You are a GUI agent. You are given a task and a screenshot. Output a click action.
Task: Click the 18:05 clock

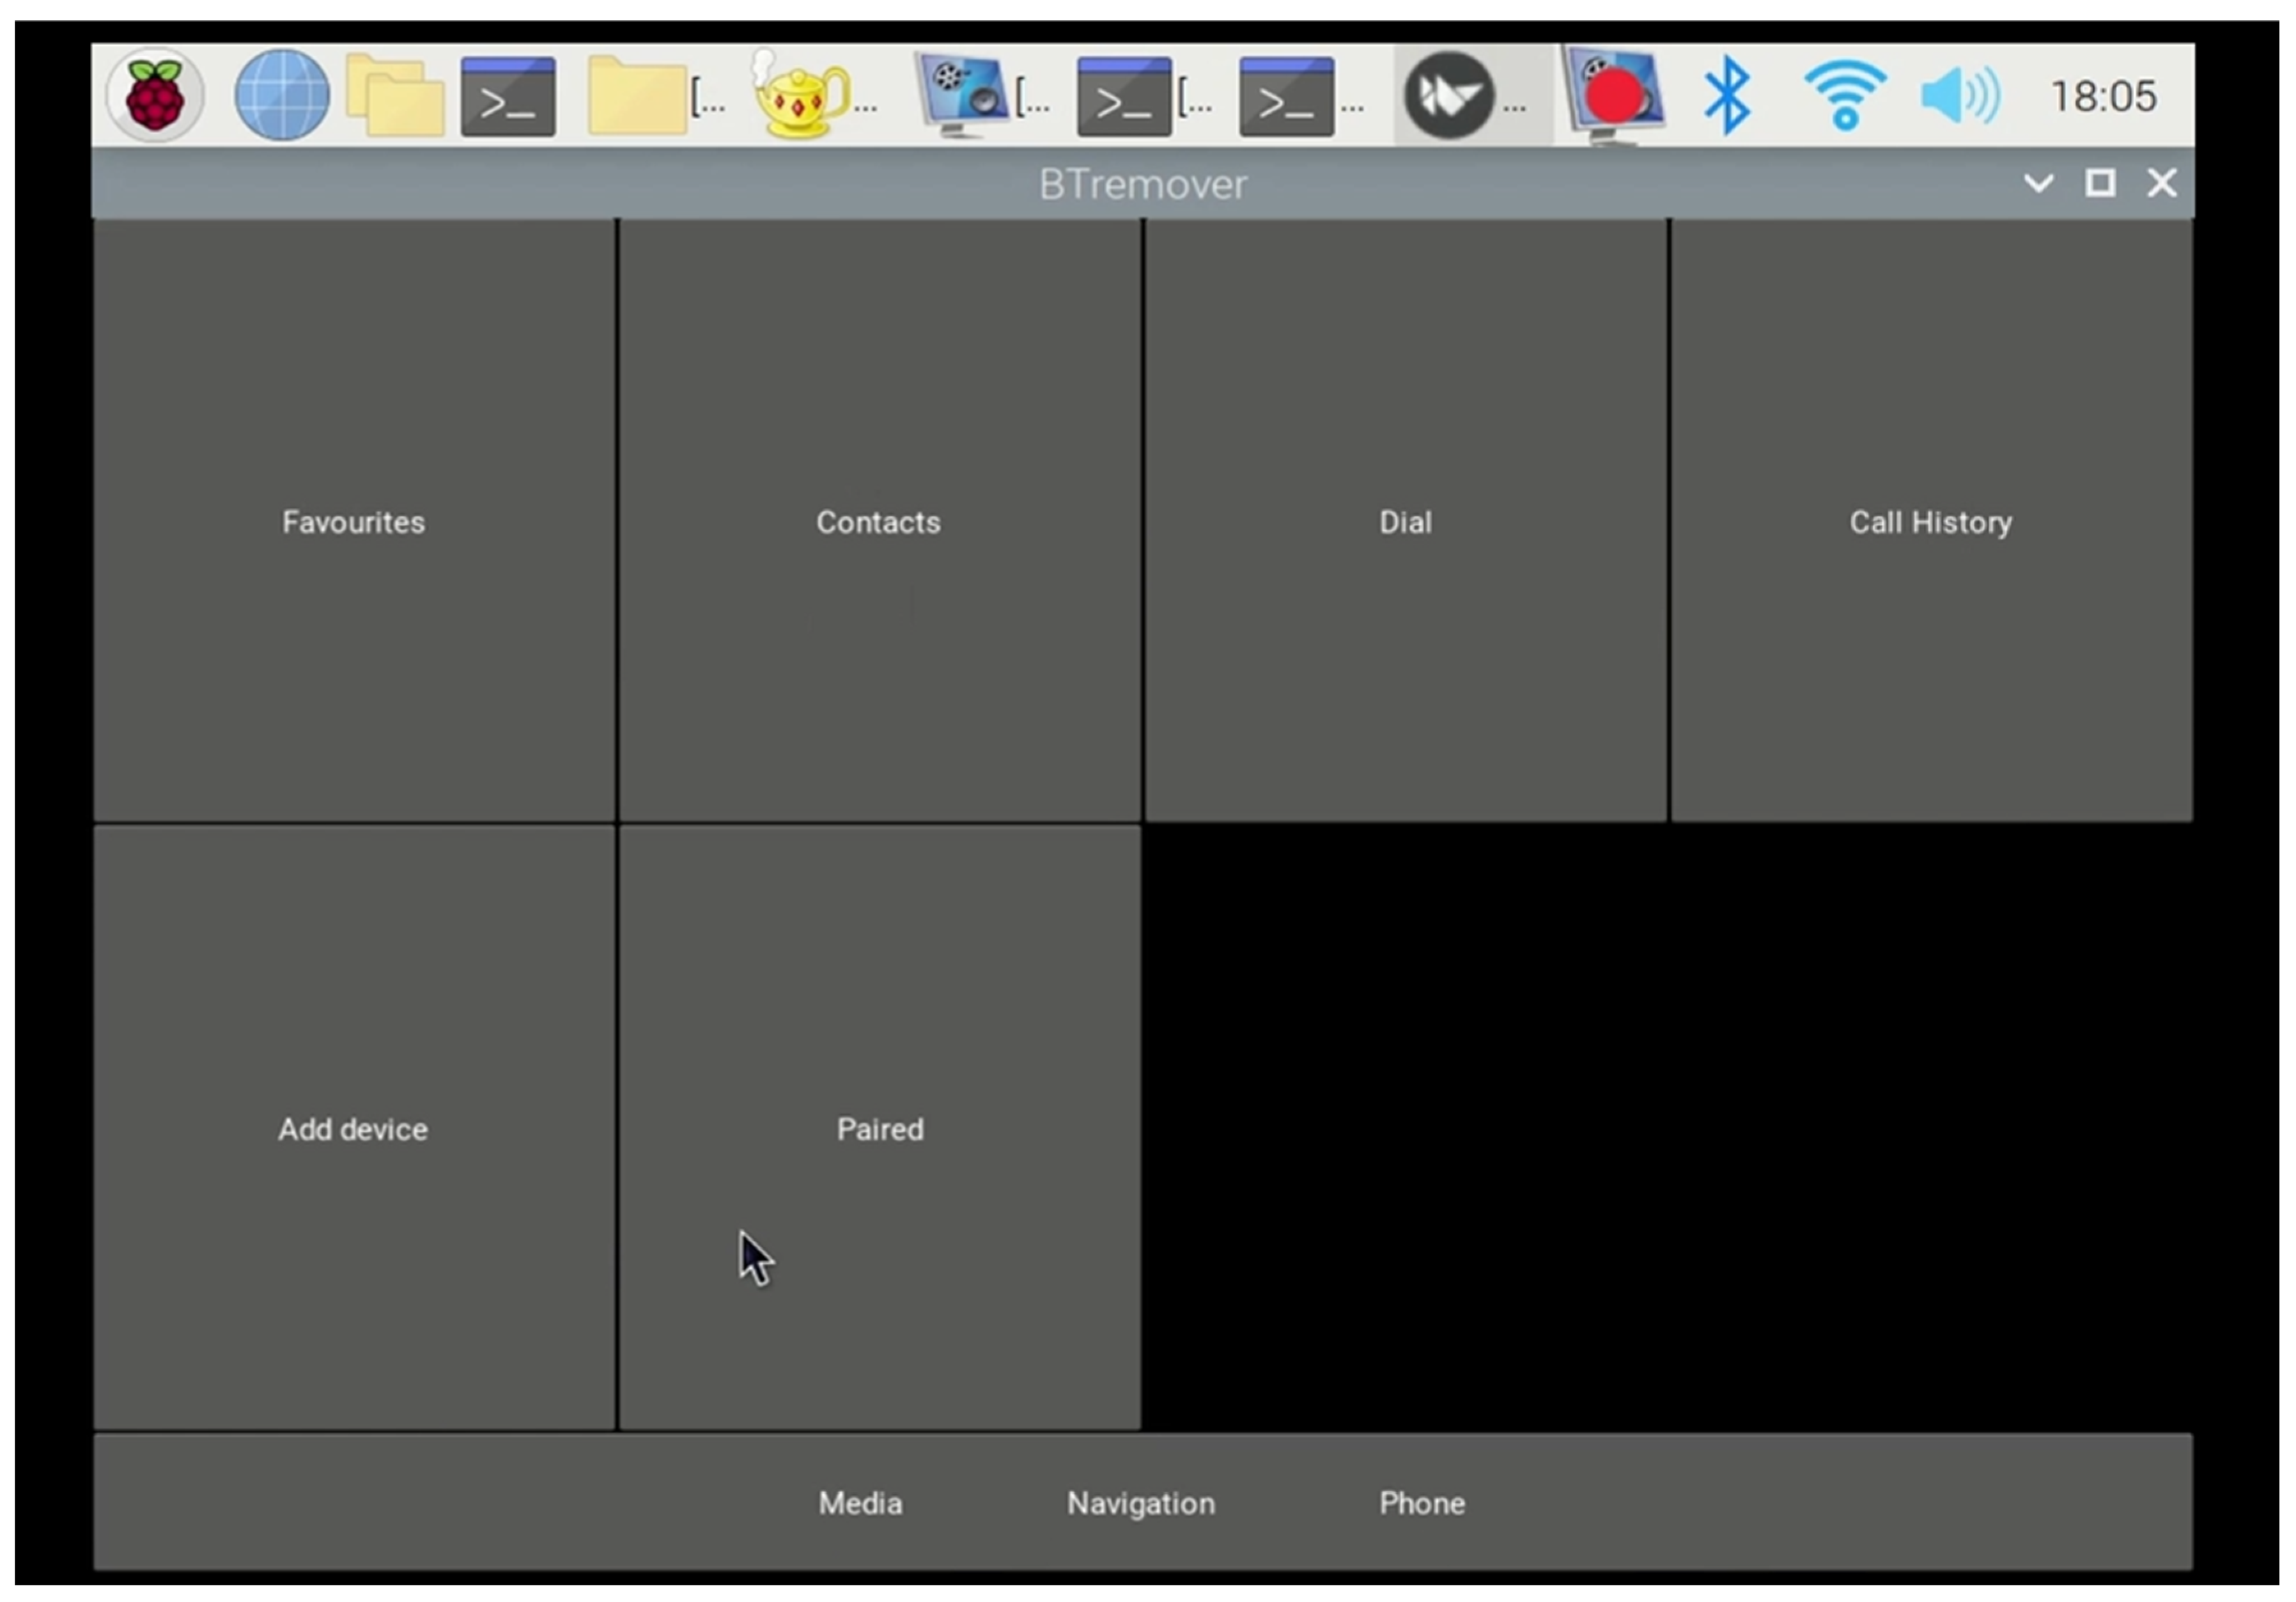point(2103,96)
